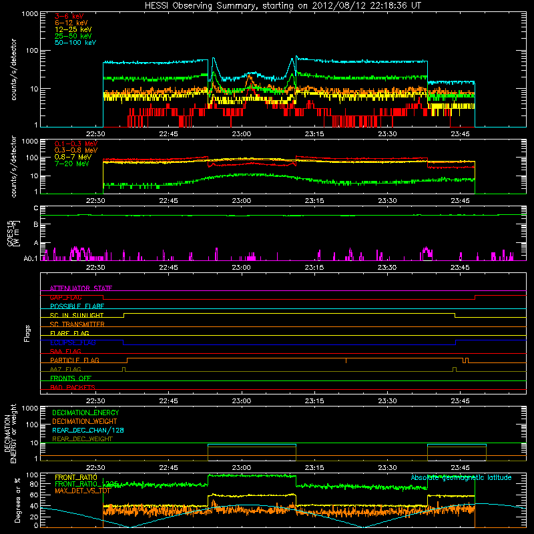Click the Degrees or % axis label

click(x=17, y=500)
